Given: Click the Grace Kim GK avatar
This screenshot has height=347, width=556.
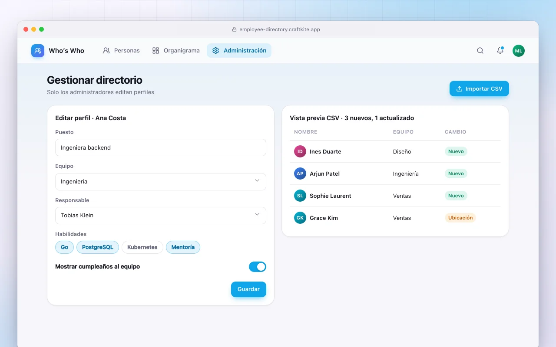Looking at the screenshot, I should pyautogui.click(x=300, y=218).
